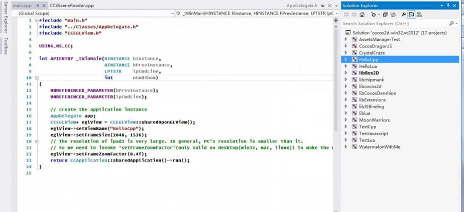The width and height of the screenshot is (464, 212).
Task: Click the Collapse All icon in Solution Explorer
Action: click(385, 14)
